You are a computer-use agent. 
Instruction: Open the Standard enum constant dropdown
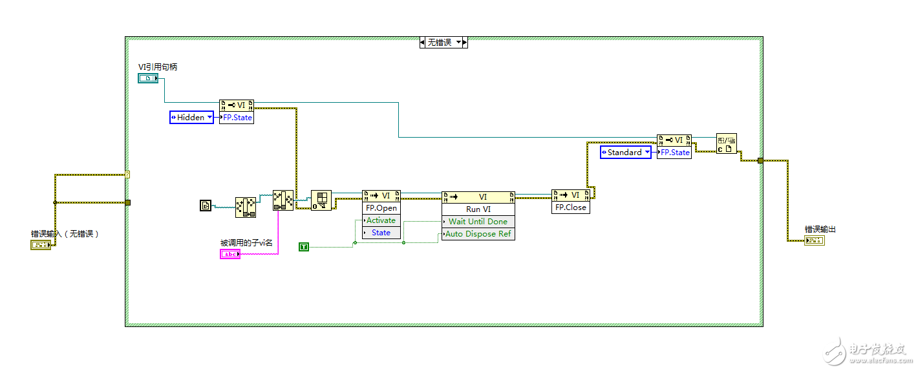click(648, 153)
